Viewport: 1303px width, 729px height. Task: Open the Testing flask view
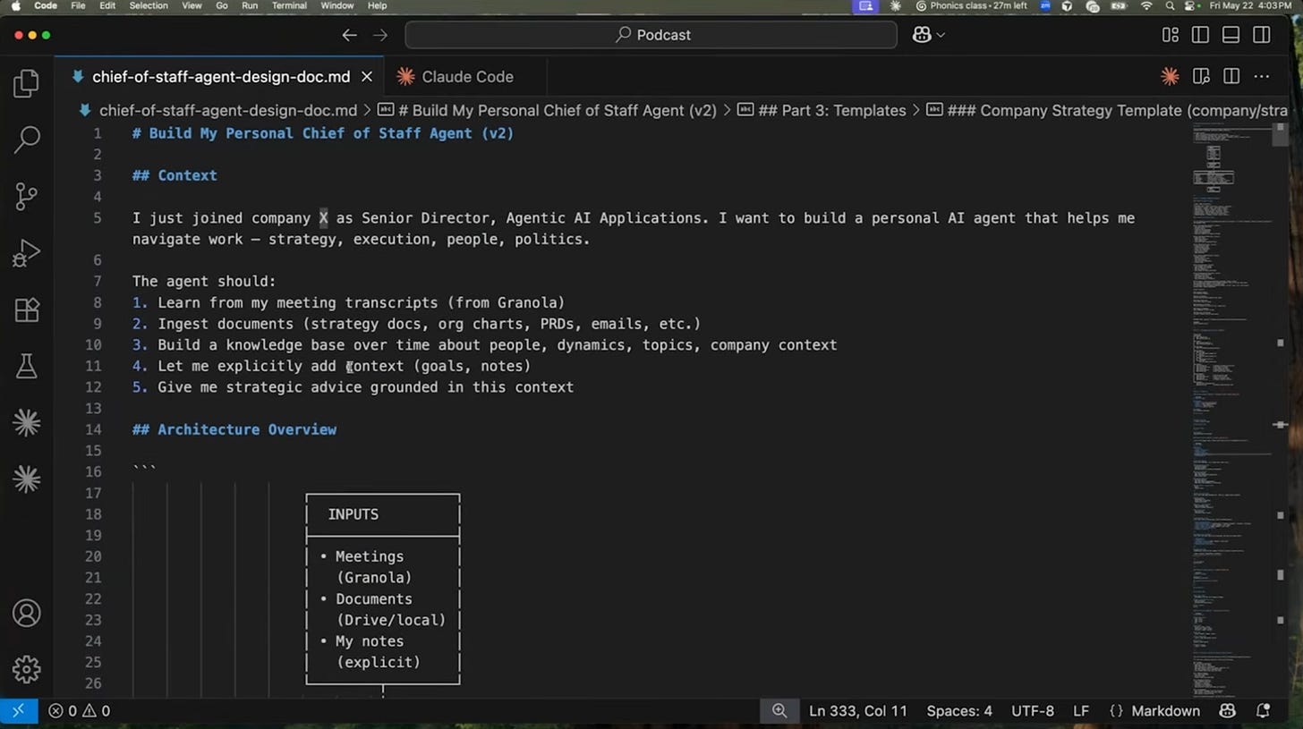tap(27, 366)
